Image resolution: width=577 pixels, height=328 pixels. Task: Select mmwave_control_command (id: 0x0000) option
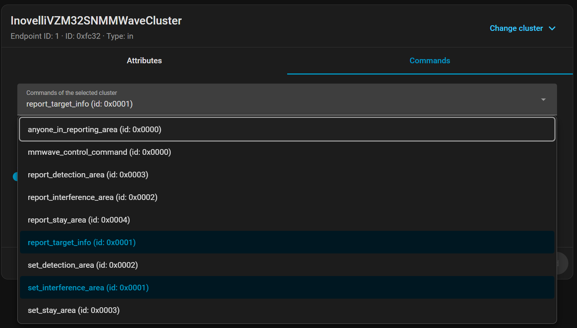287,152
